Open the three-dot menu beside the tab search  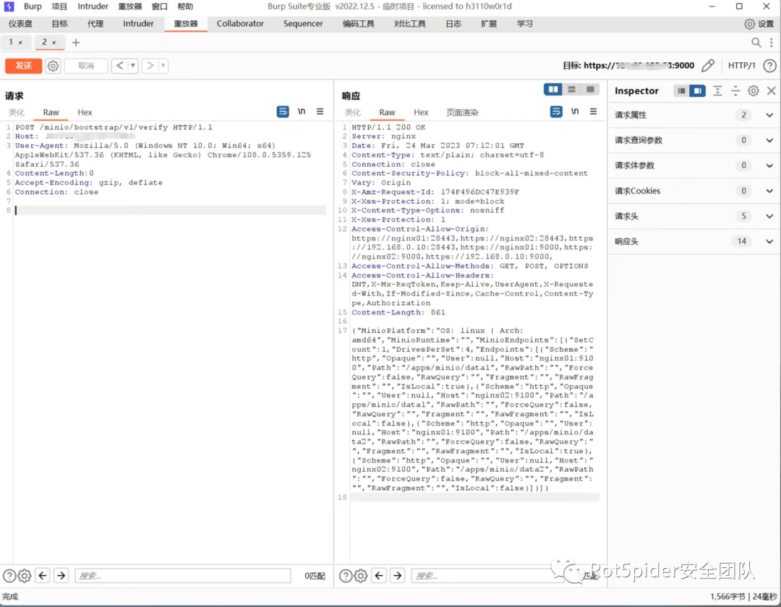point(772,43)
